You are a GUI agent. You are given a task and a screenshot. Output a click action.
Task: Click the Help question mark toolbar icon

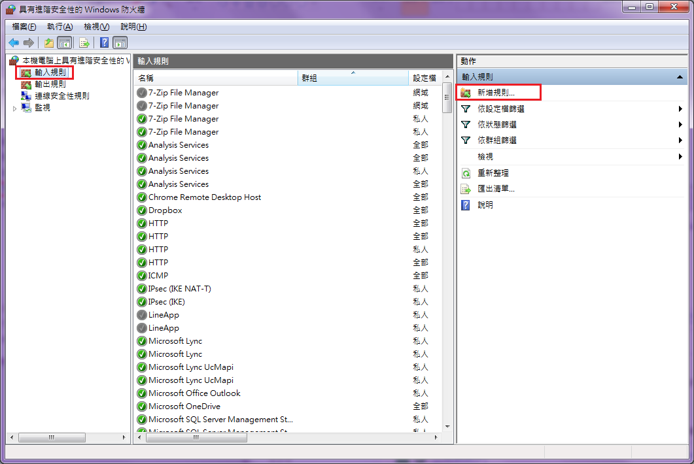pos(104,42)
